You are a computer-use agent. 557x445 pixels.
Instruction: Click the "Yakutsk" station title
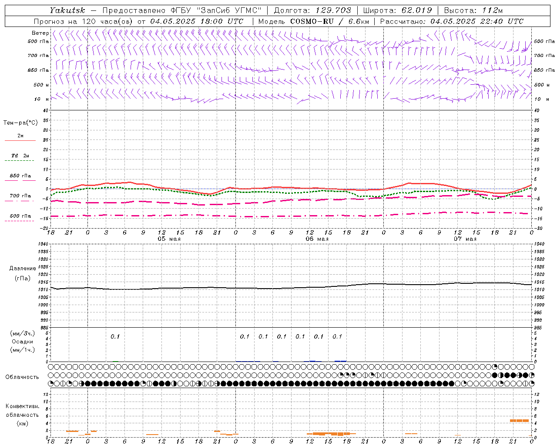click(x=67, y=10)
